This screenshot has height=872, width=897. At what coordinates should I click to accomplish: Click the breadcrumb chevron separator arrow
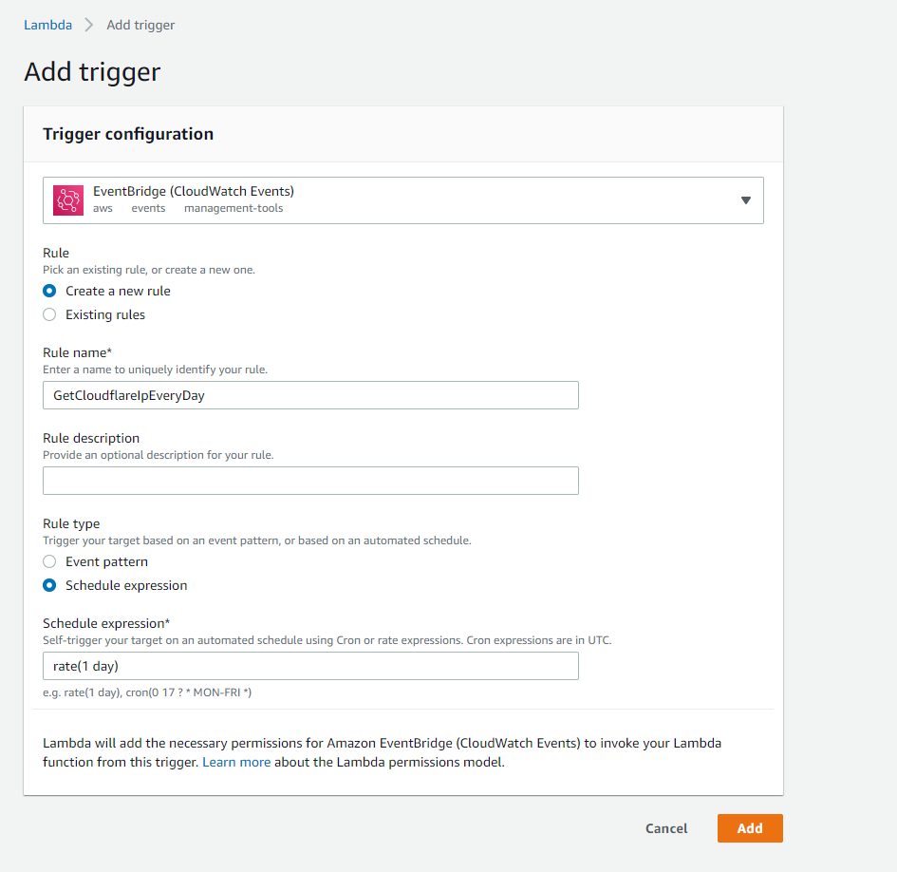click(89, 26)
